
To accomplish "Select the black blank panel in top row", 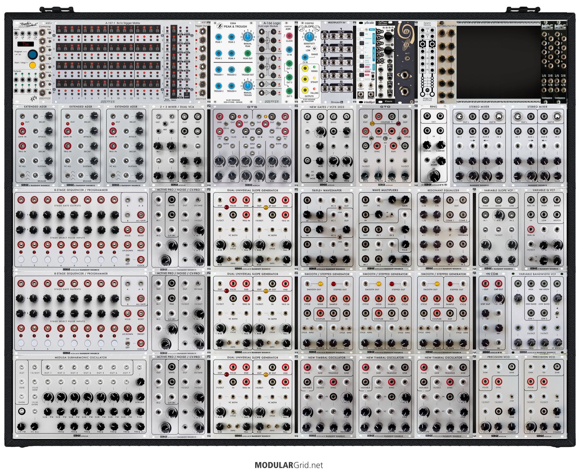I will click(x=498, y=62).
